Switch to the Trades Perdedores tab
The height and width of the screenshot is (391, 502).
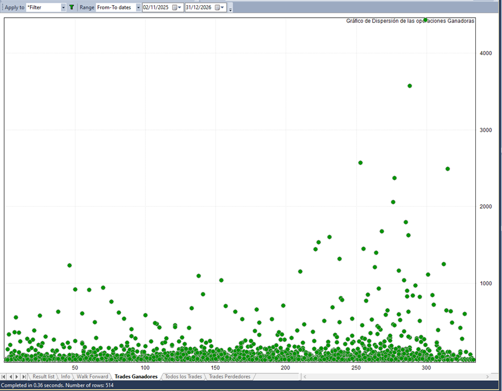(229, 377)
